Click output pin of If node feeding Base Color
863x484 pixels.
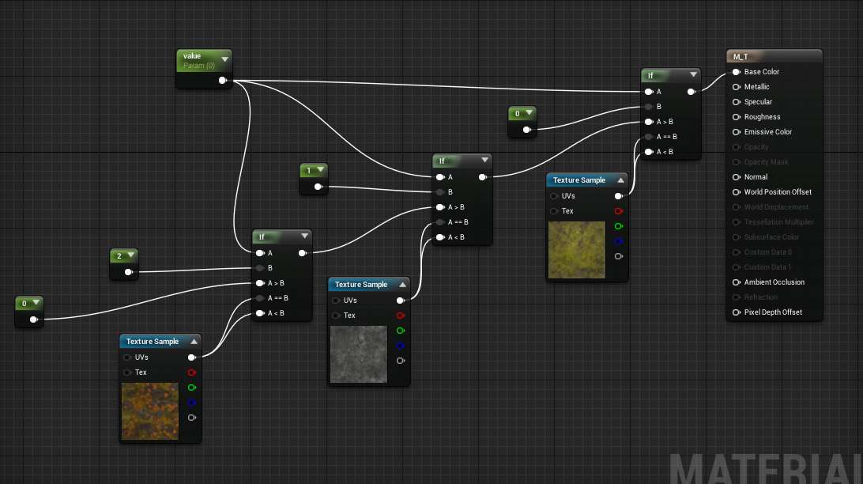(x=692, y=92)
